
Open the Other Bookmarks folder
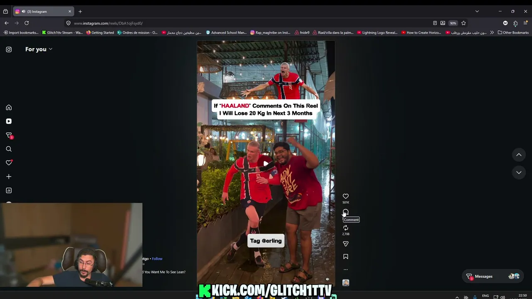coord(513,32)
